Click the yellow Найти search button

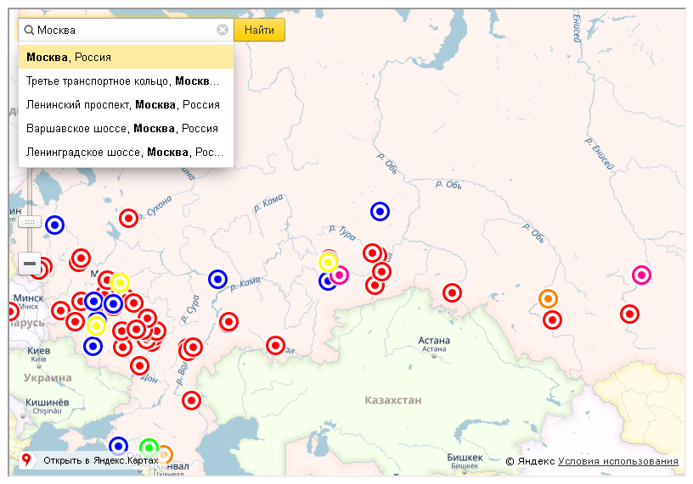[x=259, y=30]
